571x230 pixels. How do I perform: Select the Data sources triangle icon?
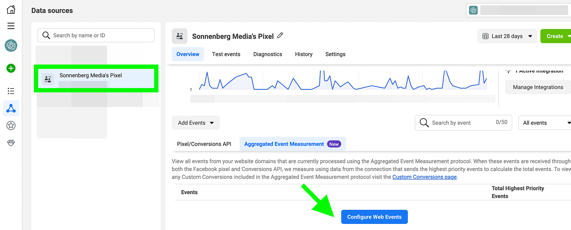[x=11, y=108]
